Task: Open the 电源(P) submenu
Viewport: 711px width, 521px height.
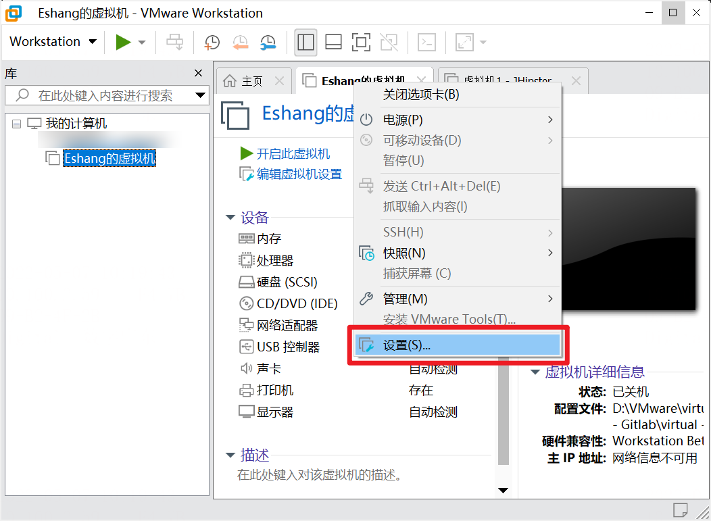Action: [458, 120]
